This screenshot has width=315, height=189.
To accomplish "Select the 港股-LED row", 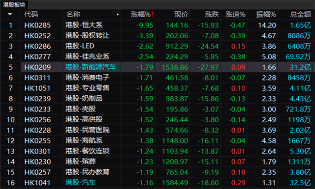I will click(157, 46).
